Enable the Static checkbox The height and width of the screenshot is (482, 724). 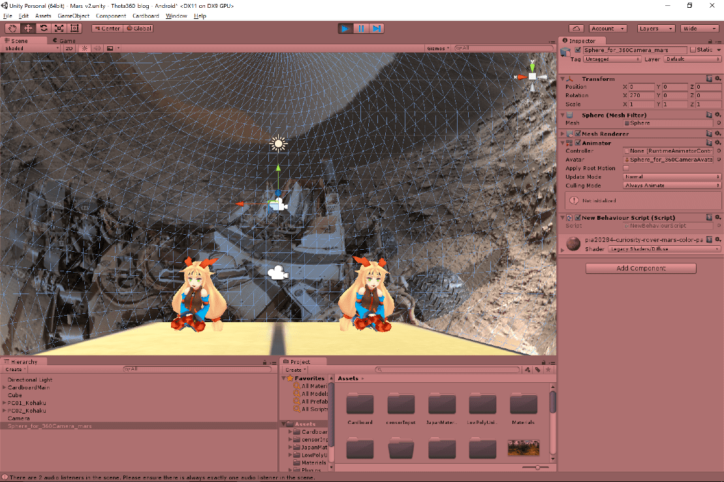(693, 50)
